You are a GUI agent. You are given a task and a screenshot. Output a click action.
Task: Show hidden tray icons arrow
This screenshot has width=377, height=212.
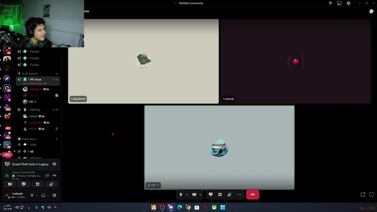click(55, 208)
